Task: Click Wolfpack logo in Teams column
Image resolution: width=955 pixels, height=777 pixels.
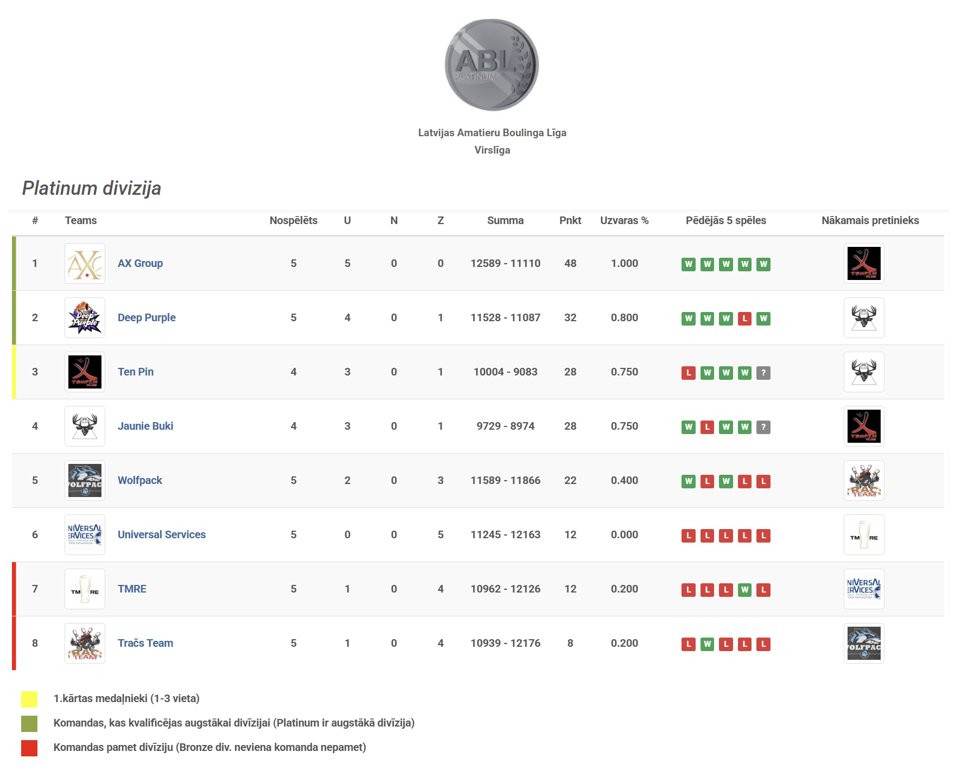Action: coord(85,480)
